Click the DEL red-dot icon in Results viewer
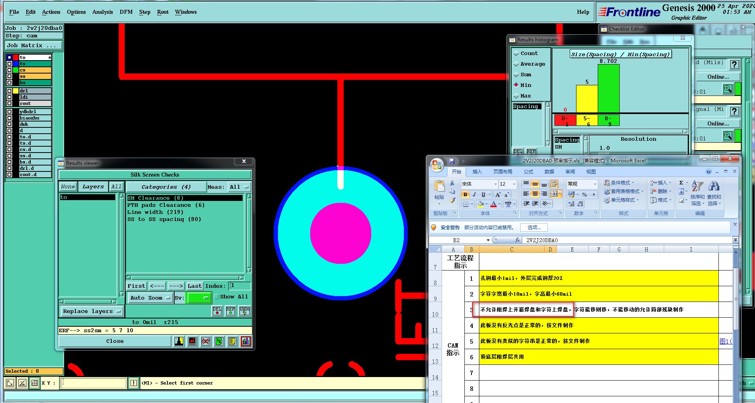Image resolution: width=755 pixels, height=403 pixels. pos(217,311)
